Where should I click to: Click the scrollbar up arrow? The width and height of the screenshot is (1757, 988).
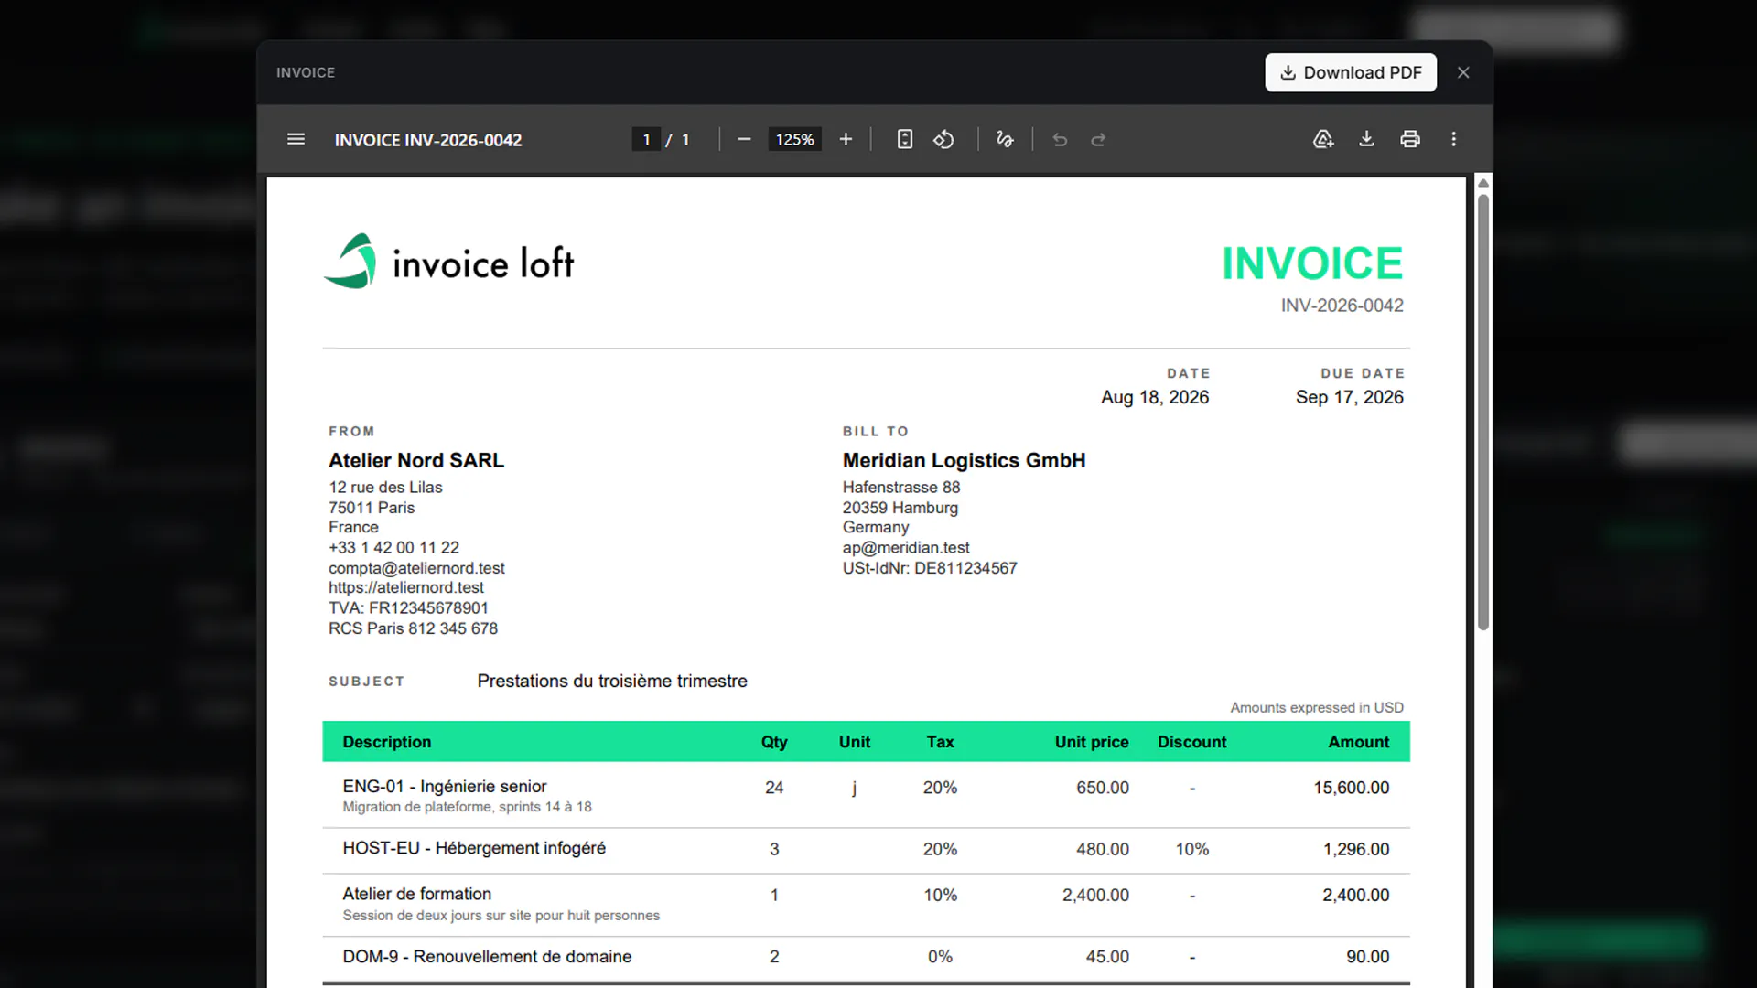[1483, 183]
